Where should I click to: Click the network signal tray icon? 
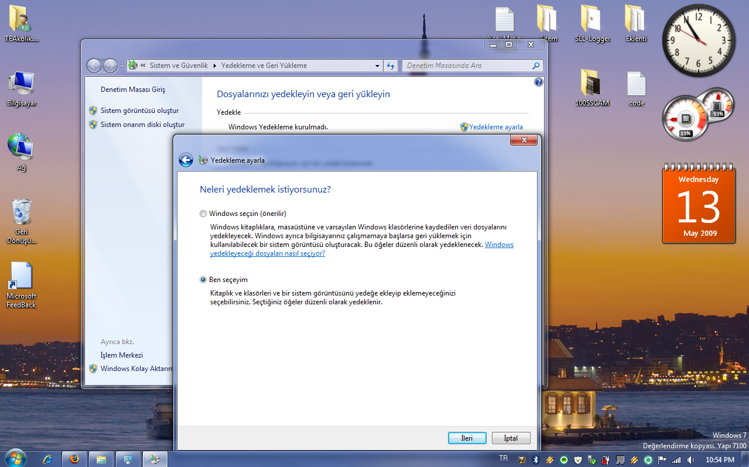point(677,460)
